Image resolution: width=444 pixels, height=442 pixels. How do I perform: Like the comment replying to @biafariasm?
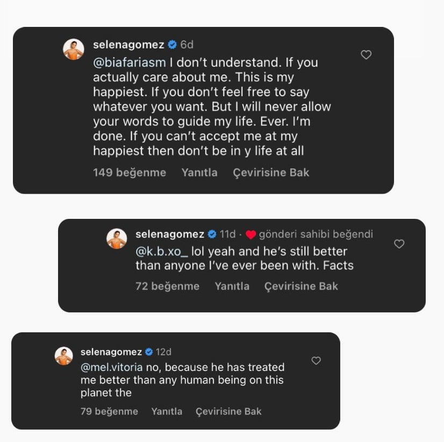point(366,55)
